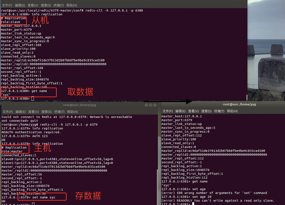The image size is (285, 205).
Task: Open 终端(T) menu in bottom-left master terminal
Action: [x=60, y=112]
